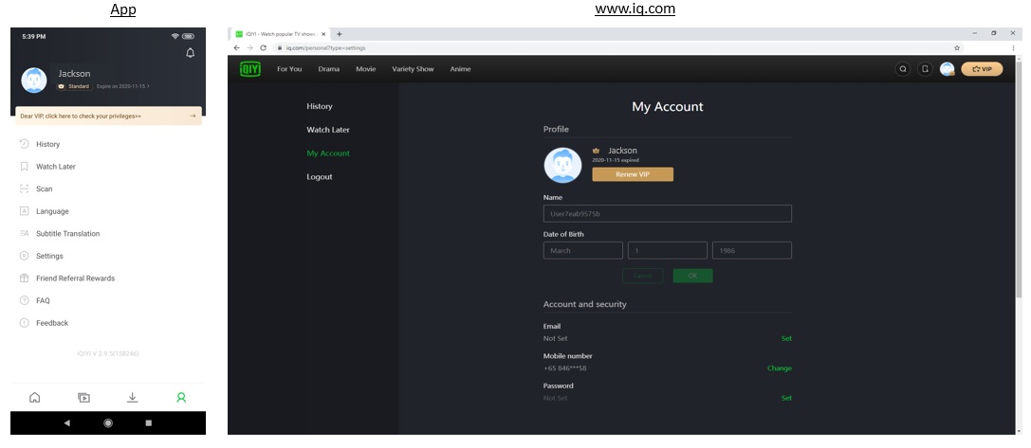Click the iQIYI logo on the website
1031x448 pixels.
point(250,68)
